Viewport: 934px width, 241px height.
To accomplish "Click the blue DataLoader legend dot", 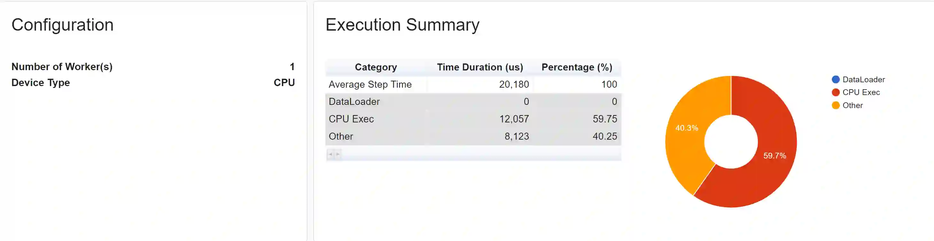I will point(835,79).
